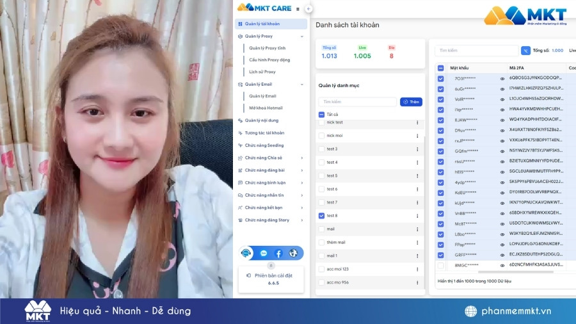576x324 pixels.
Task: Toggle select-all checkbox in table header
Action: pos(441,68)
